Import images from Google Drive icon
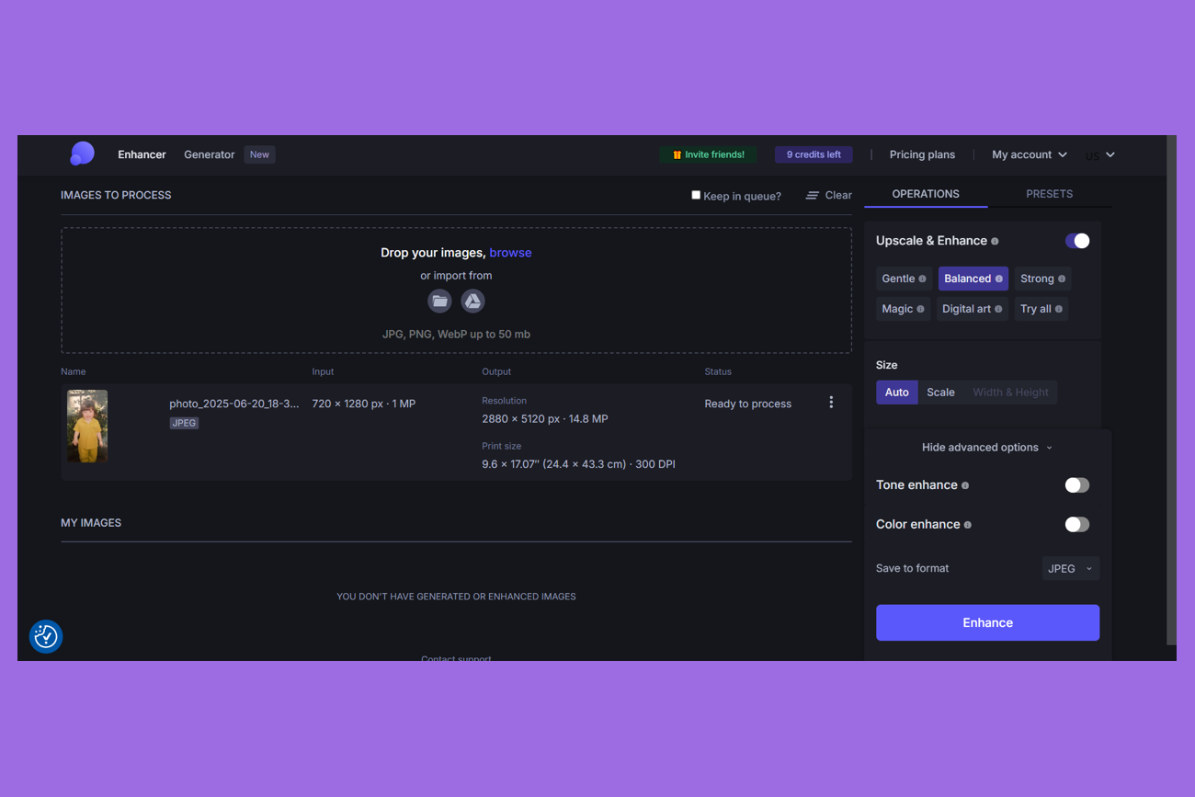The width and height of the screenshot is (1195, 797). point(472,301)
